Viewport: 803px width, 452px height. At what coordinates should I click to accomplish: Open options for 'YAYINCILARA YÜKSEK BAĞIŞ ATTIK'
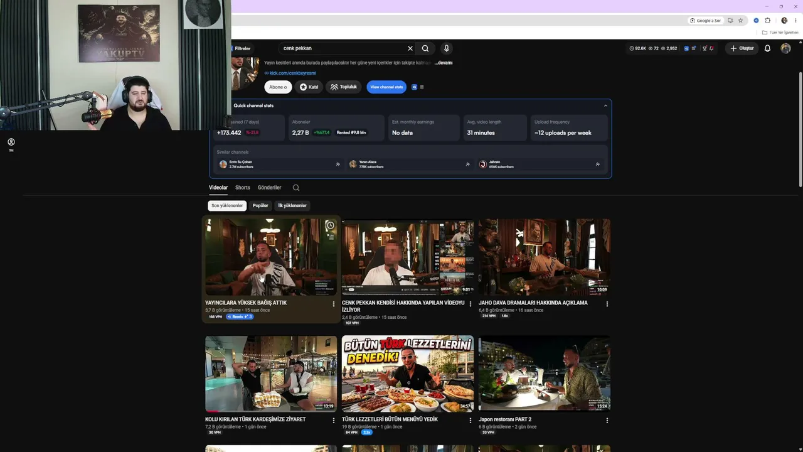(x=334, y=304)
